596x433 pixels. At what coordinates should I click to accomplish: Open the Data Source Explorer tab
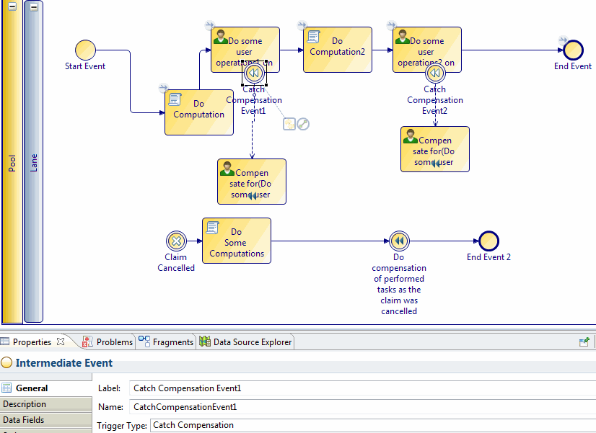click(x=246, y=342)
